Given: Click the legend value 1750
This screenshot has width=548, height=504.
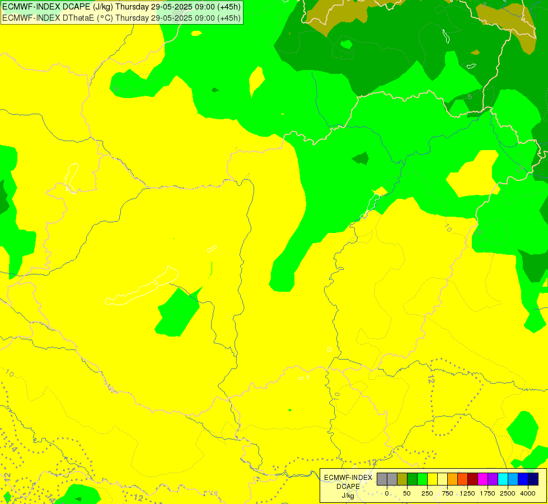Looking at the screenshot, I should [x=488, y=493].
